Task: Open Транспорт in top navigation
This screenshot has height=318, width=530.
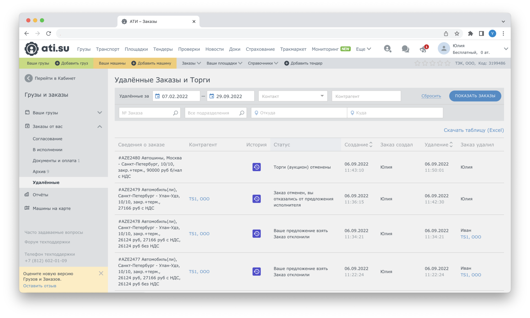Action: pyautogui.click(x=108, y=49)
